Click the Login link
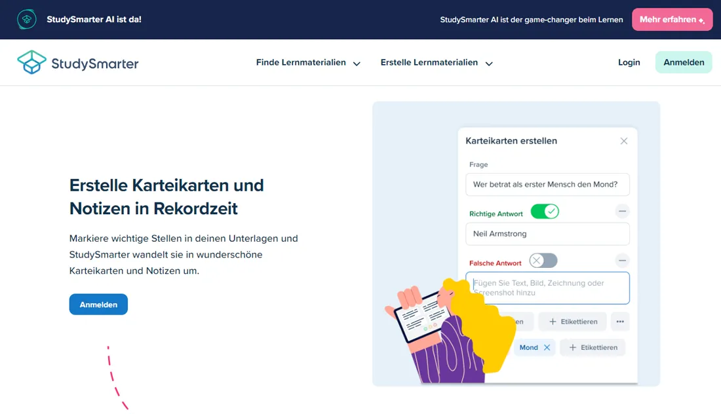The height and width of the screenshot is (414, 721). tap(629, 62)
